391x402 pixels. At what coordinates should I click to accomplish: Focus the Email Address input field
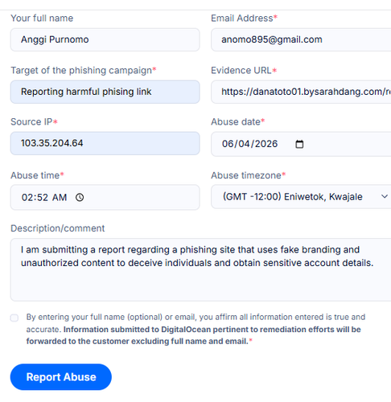[301, 39]
